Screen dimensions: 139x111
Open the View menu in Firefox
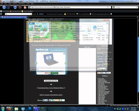[10, 4]
